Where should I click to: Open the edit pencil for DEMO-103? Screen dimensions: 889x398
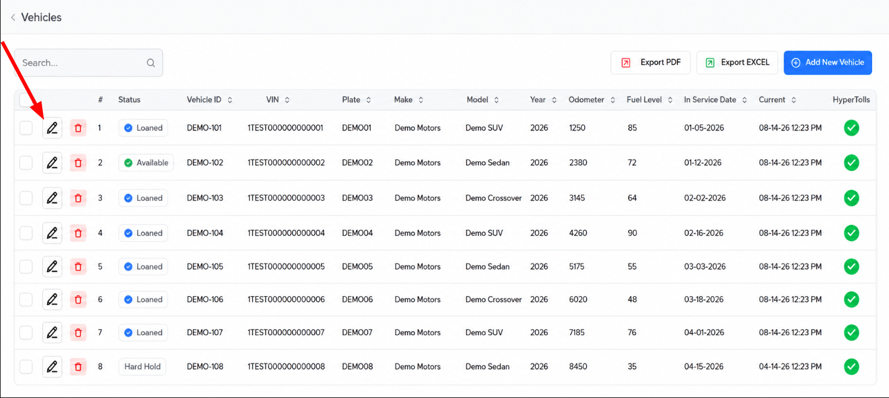53,198
